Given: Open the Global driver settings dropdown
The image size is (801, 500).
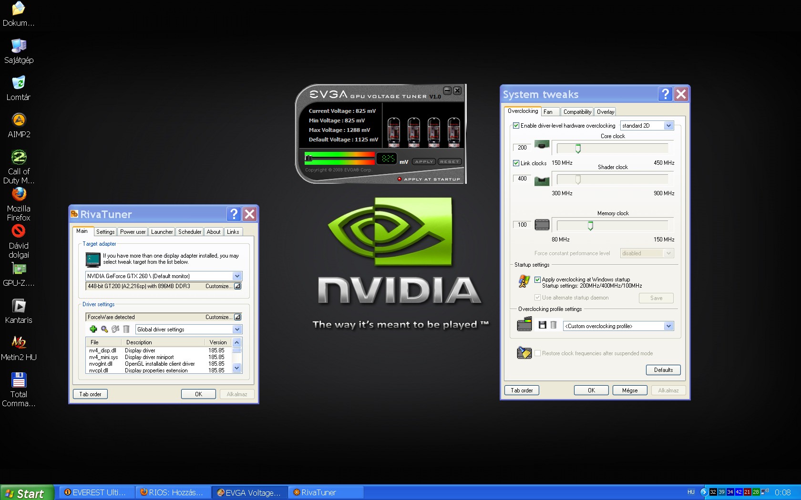Looking at the screenshot, I should coord(237,330).
